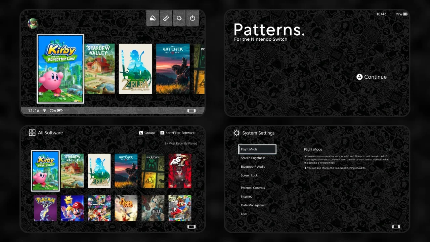Open the sun-shaped settings icon on the home screen

(179, 18)
